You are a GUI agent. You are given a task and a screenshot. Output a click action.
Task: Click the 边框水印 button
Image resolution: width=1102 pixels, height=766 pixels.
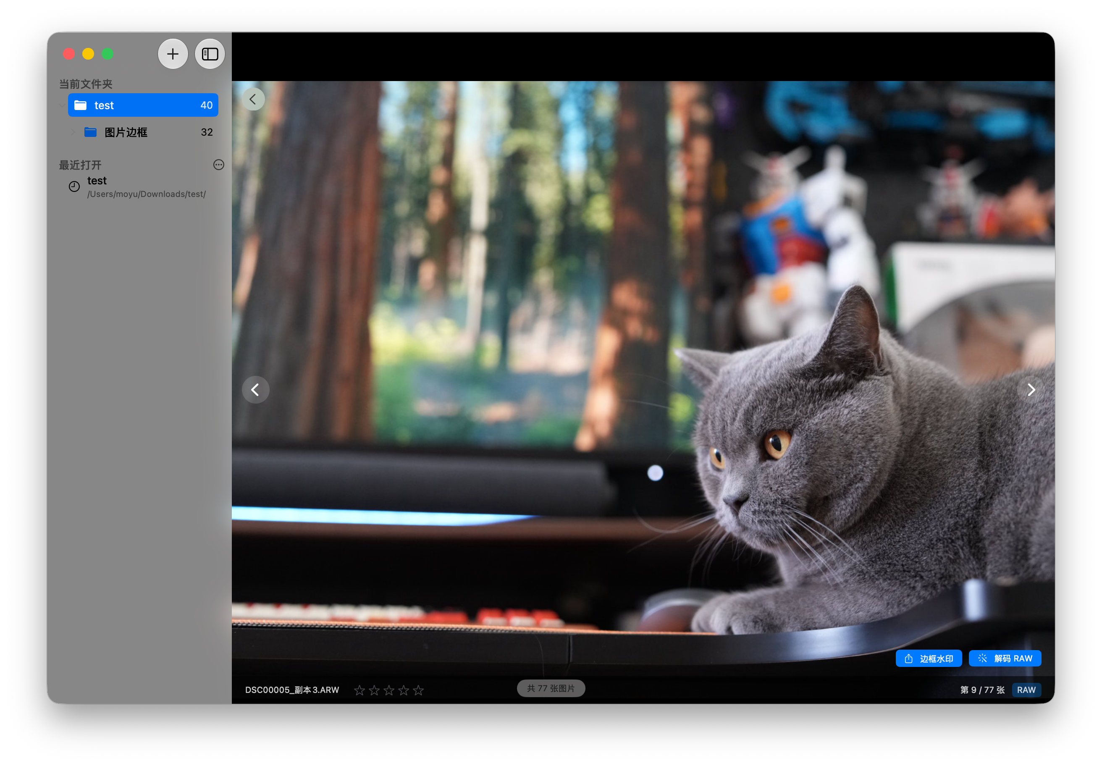coord(928,658)
